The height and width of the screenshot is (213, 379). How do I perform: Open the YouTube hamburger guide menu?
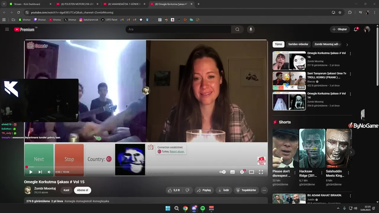[7, 29]
